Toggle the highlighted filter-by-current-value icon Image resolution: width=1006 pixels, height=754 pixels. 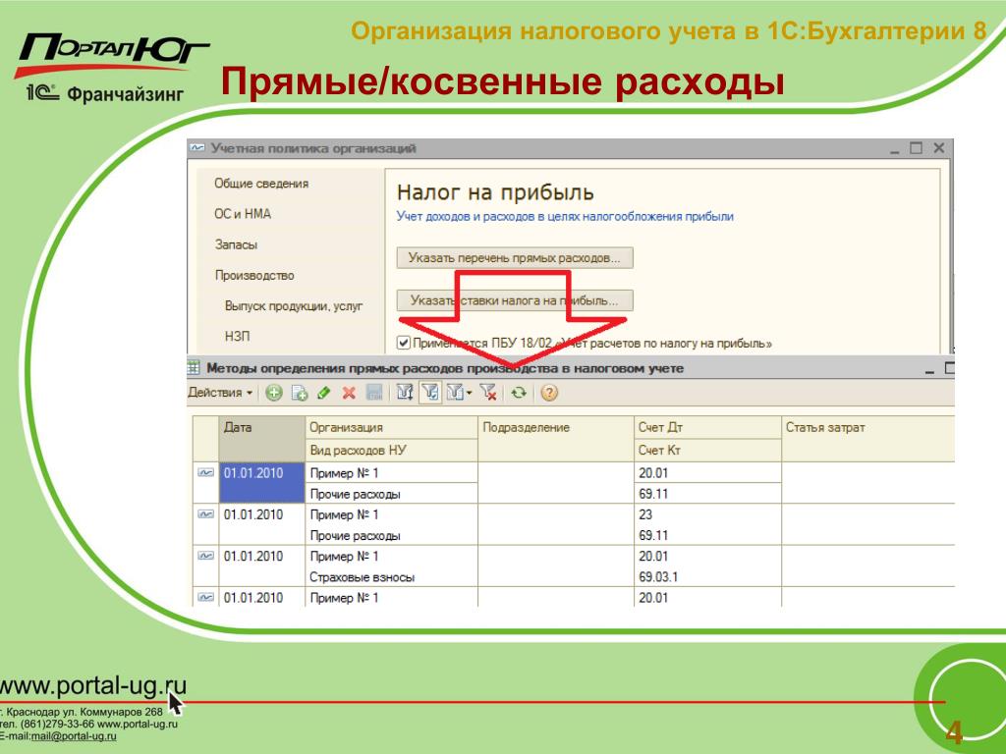(x=430, y=393)
